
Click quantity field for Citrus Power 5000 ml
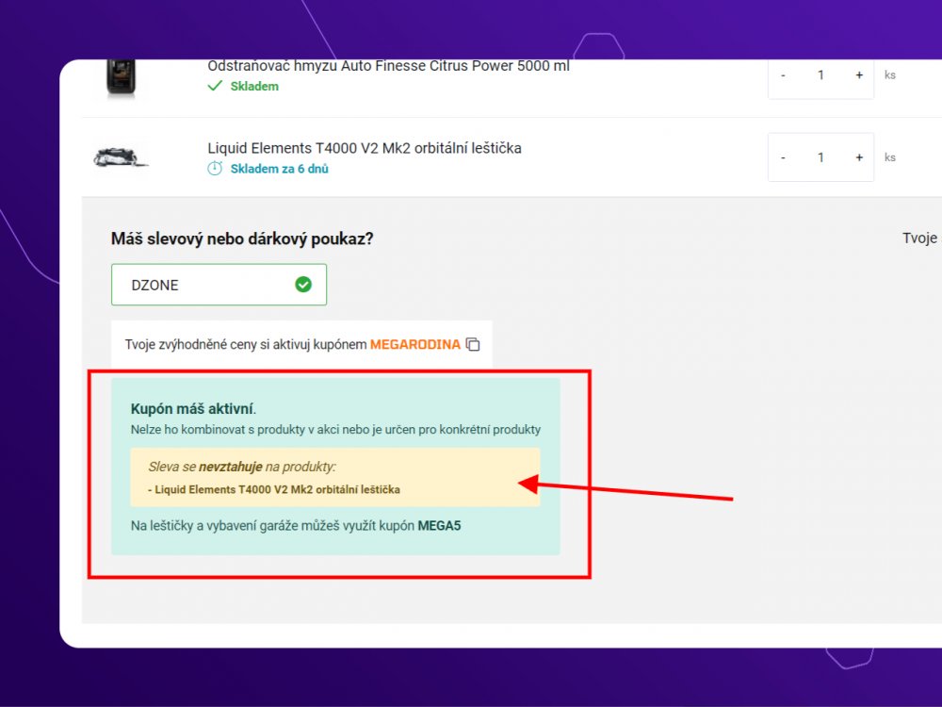[x=820, y=75]
